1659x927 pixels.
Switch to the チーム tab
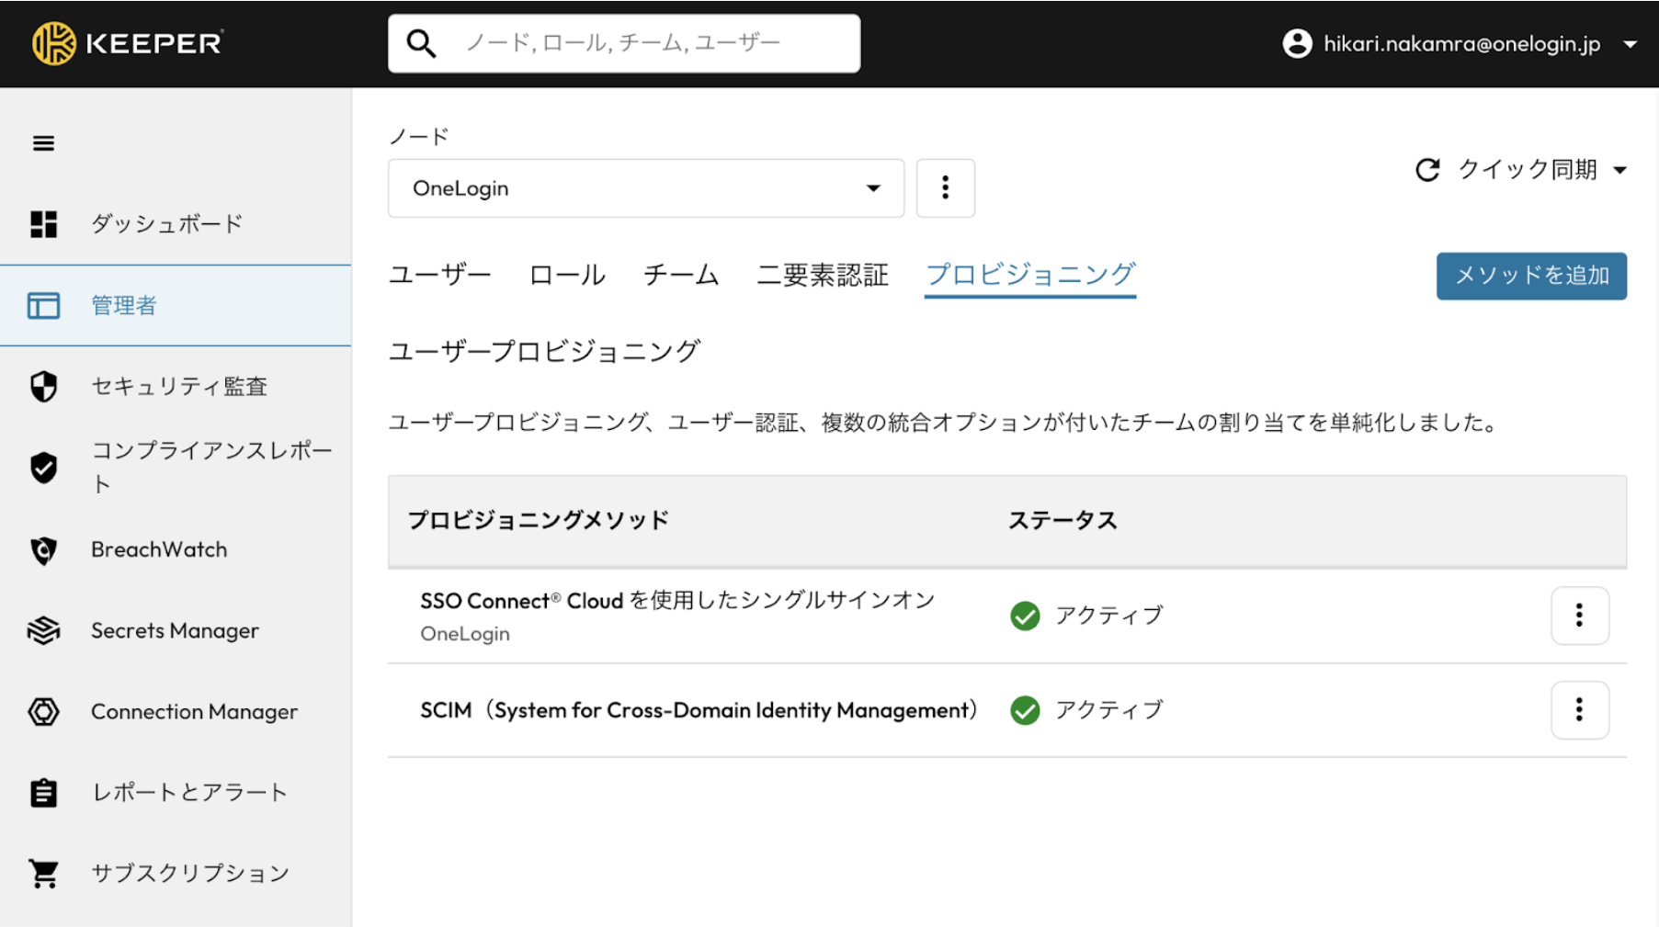pyautogui.click(x=680, y=275)
